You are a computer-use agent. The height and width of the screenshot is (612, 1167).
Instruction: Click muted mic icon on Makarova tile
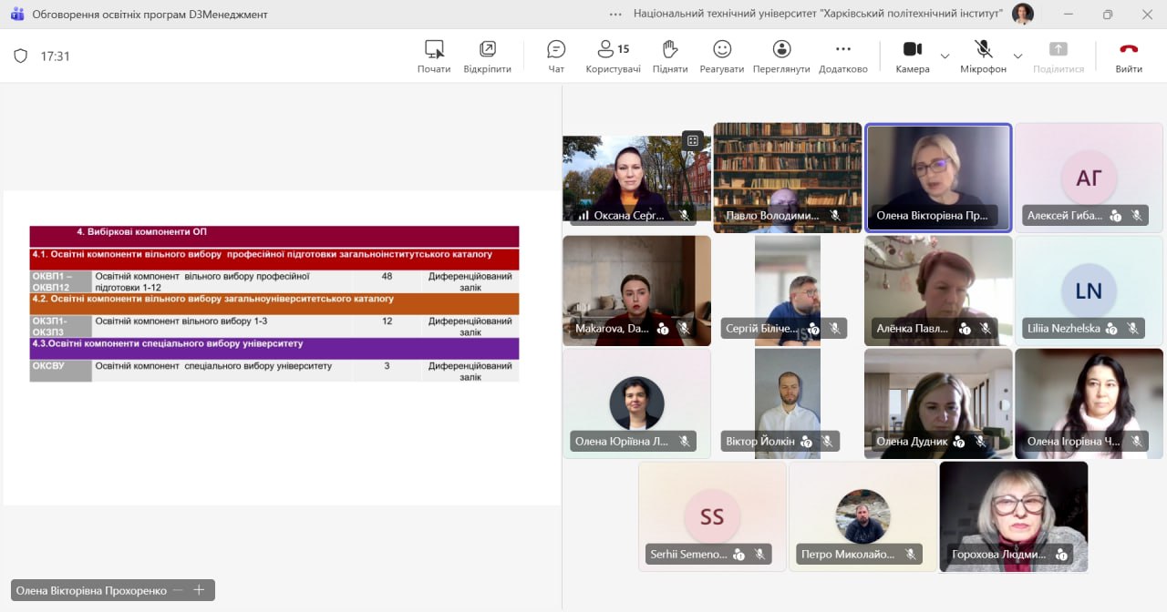click(684, 329)
